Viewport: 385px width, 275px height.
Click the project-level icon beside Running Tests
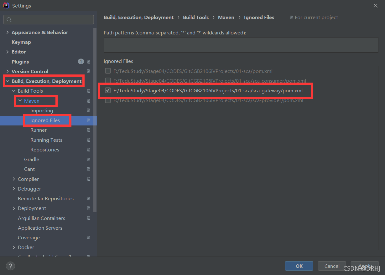(x=89, y=140)
